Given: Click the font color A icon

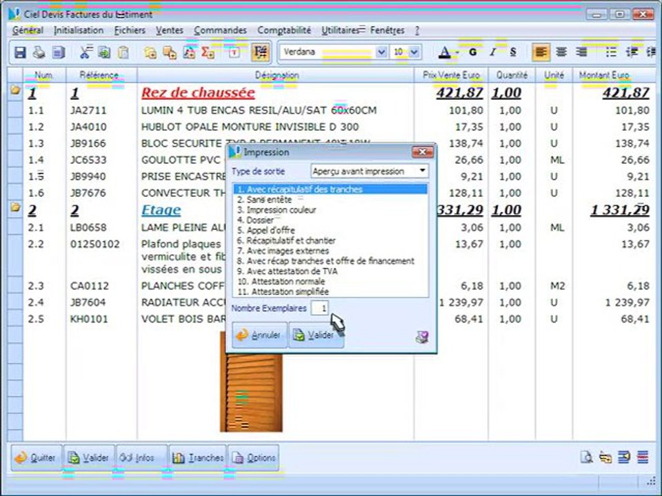Looking at the screenshot, I should pos(444,52).
